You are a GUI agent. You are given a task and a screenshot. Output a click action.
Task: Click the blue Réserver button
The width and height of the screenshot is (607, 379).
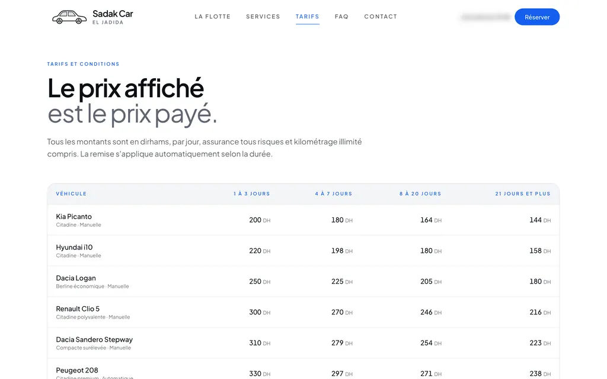click(x=537, y=17)
